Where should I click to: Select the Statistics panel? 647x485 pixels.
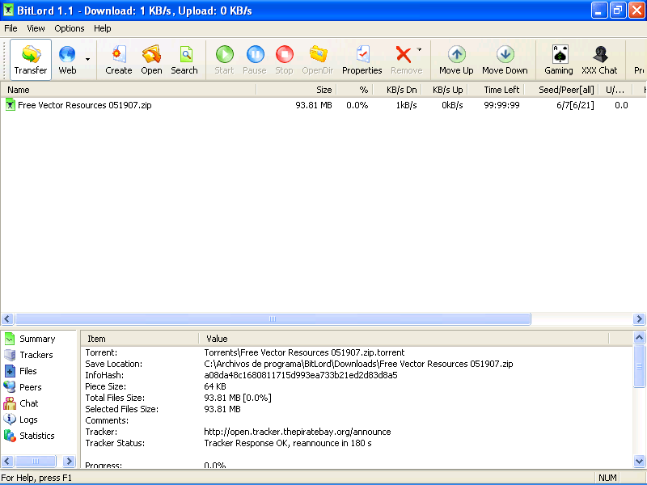[36, 436]
